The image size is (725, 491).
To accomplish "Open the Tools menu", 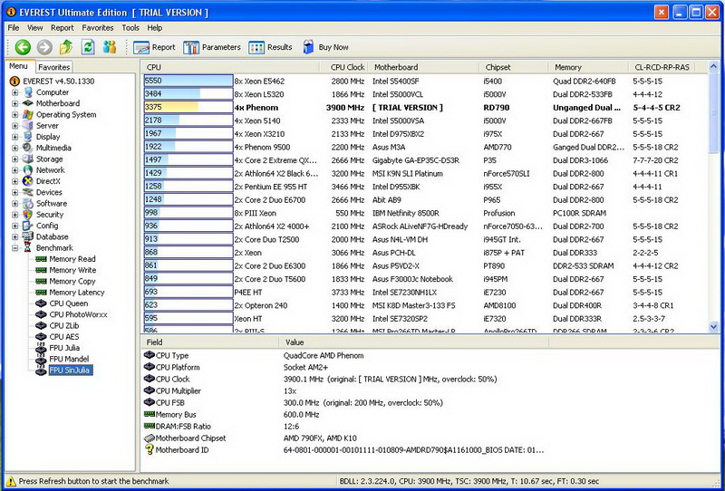I will [x=130, y=28].
